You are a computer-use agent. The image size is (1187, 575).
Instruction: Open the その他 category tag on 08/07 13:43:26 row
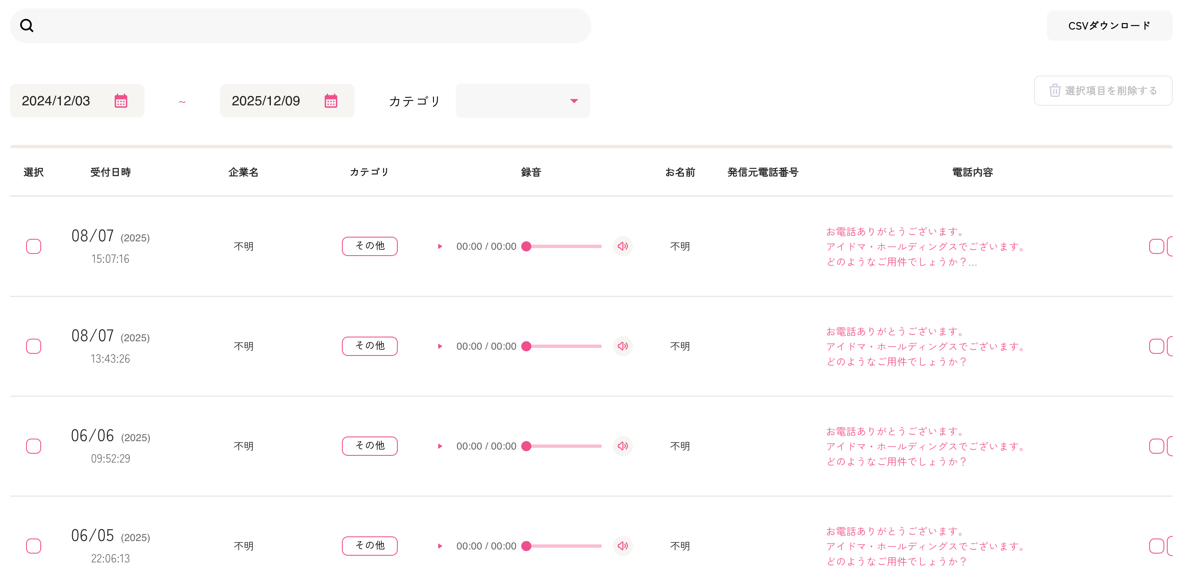[x=370, y=346]
